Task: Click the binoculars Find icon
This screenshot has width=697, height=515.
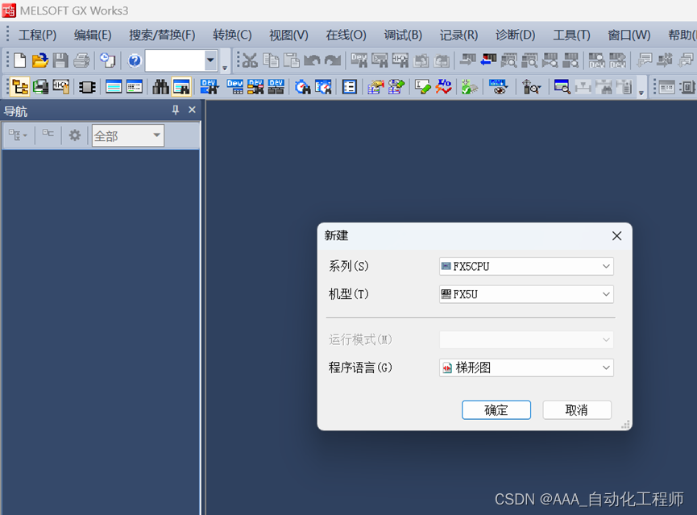Action: pyautogui.click(x=160, y=87)
